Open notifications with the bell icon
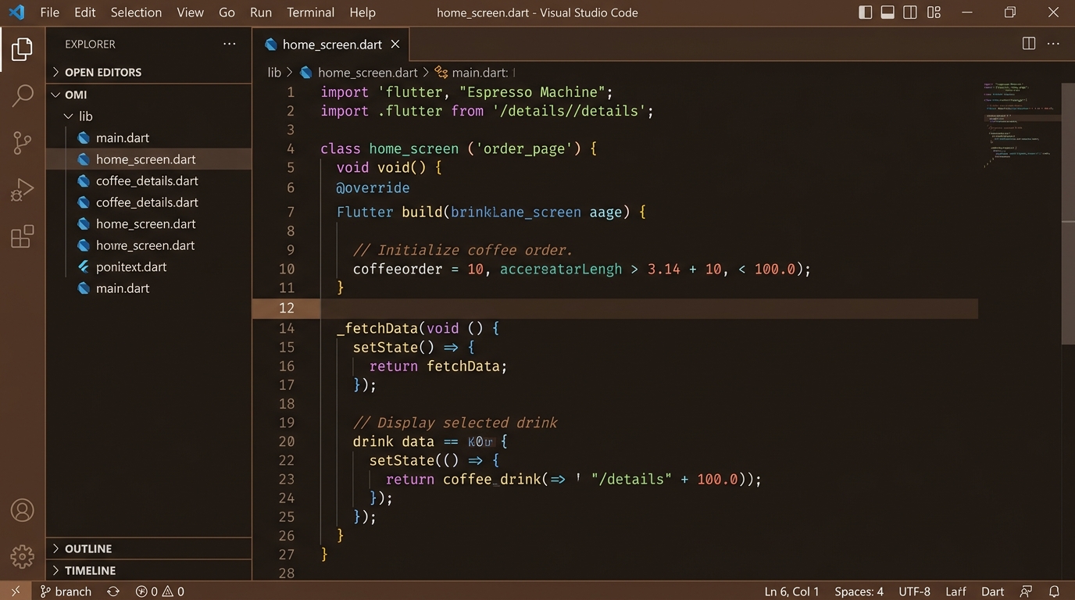1075x600 pixels. (x=1054, y=591)
